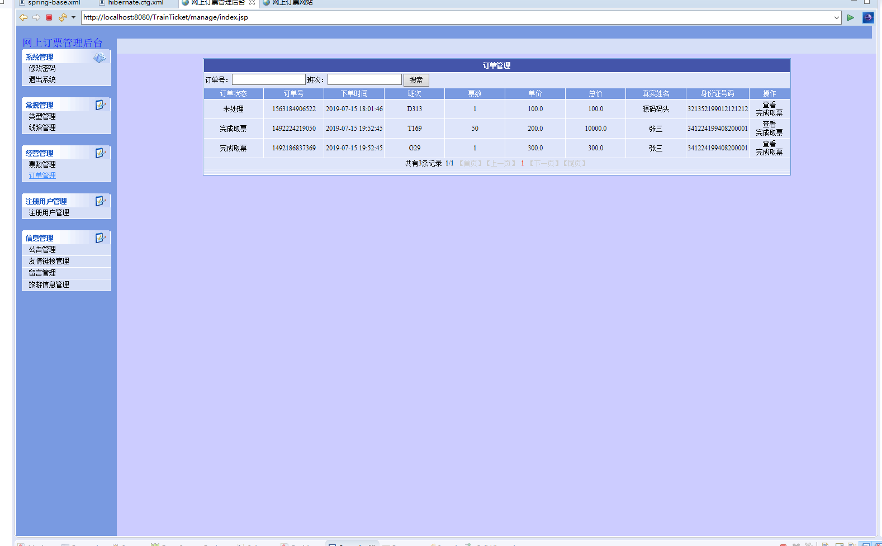Click the 系统管理 section header text
The image size is (882, 546).
click(x=40, y=57)
